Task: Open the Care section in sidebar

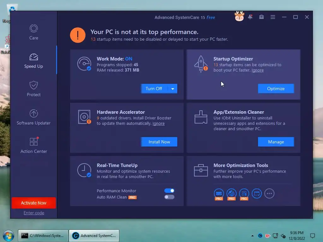Action: pos(33,32)
